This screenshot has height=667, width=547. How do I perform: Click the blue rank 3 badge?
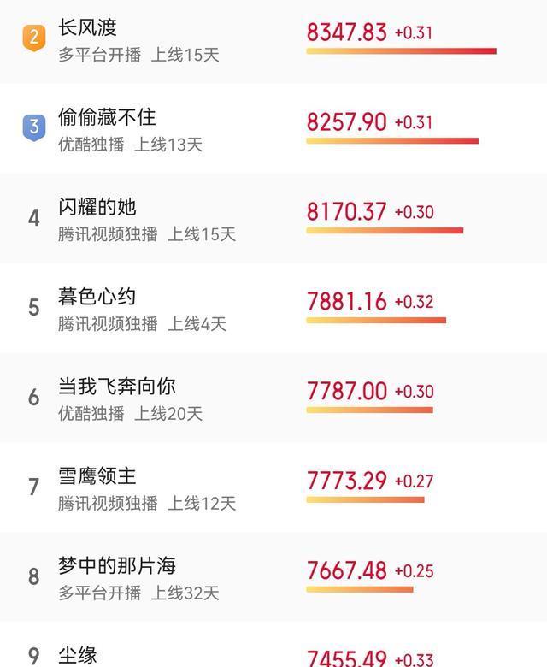[34, 127]
